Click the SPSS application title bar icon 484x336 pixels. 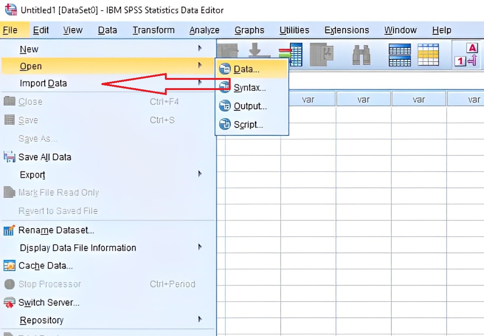pos(11,9)
